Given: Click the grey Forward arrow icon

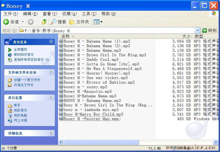Looking at the screenshot, I should [31, 22].
